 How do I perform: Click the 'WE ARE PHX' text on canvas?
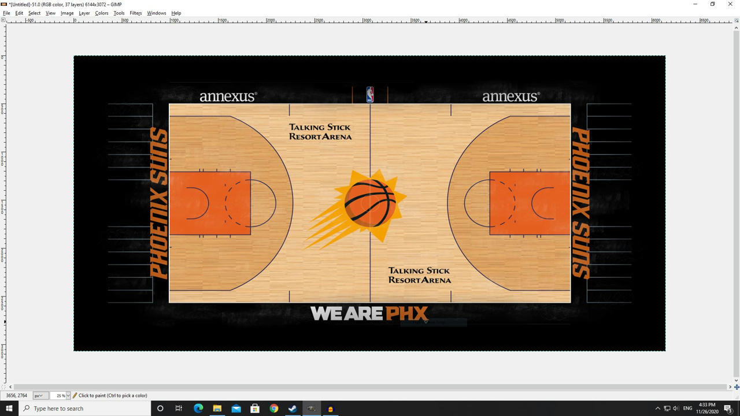coord(369,314)
